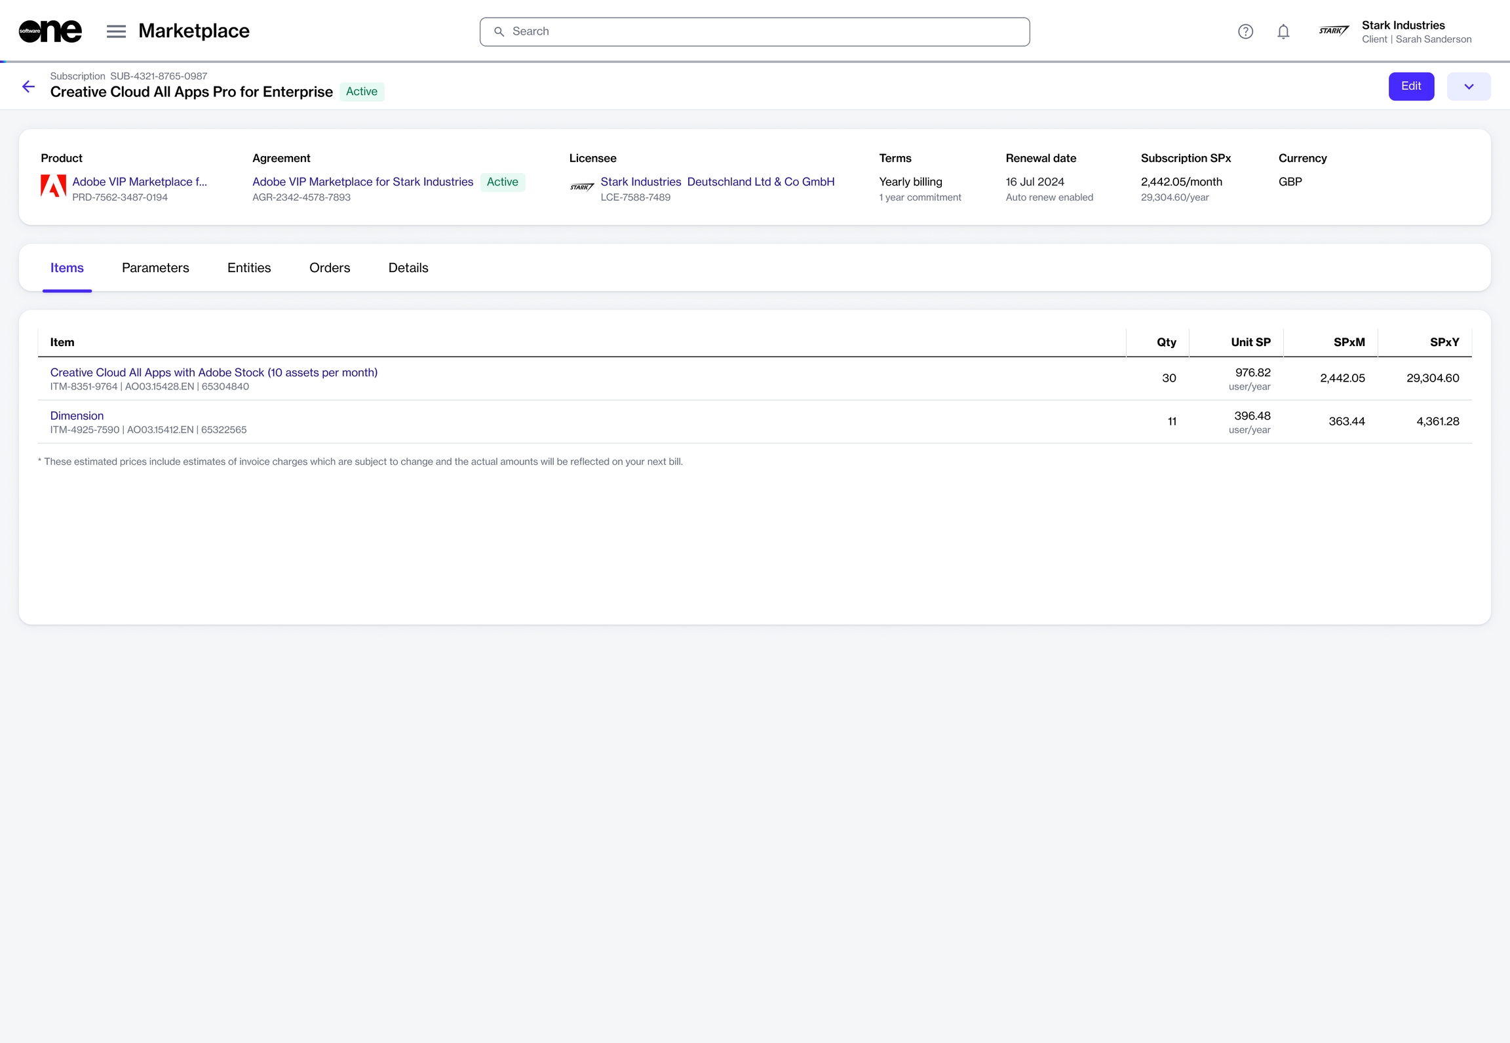Open the Orders tab
The height and width of the screenshot is (1043, 1510).
point(330,267)
